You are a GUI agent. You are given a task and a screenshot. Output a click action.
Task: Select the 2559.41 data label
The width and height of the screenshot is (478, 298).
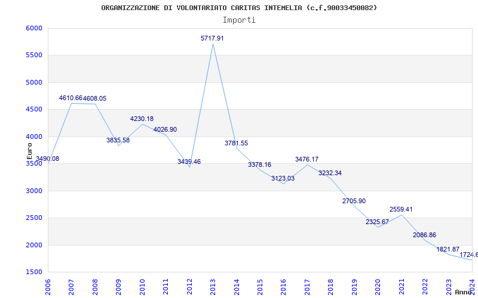coord(401,210)
